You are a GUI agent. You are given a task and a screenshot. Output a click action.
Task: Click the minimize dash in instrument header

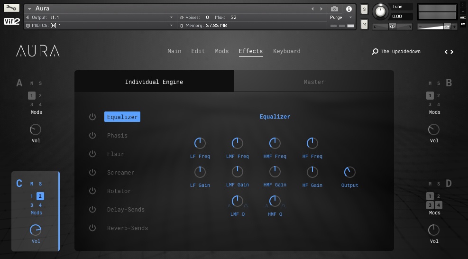(x=463, y=11)
